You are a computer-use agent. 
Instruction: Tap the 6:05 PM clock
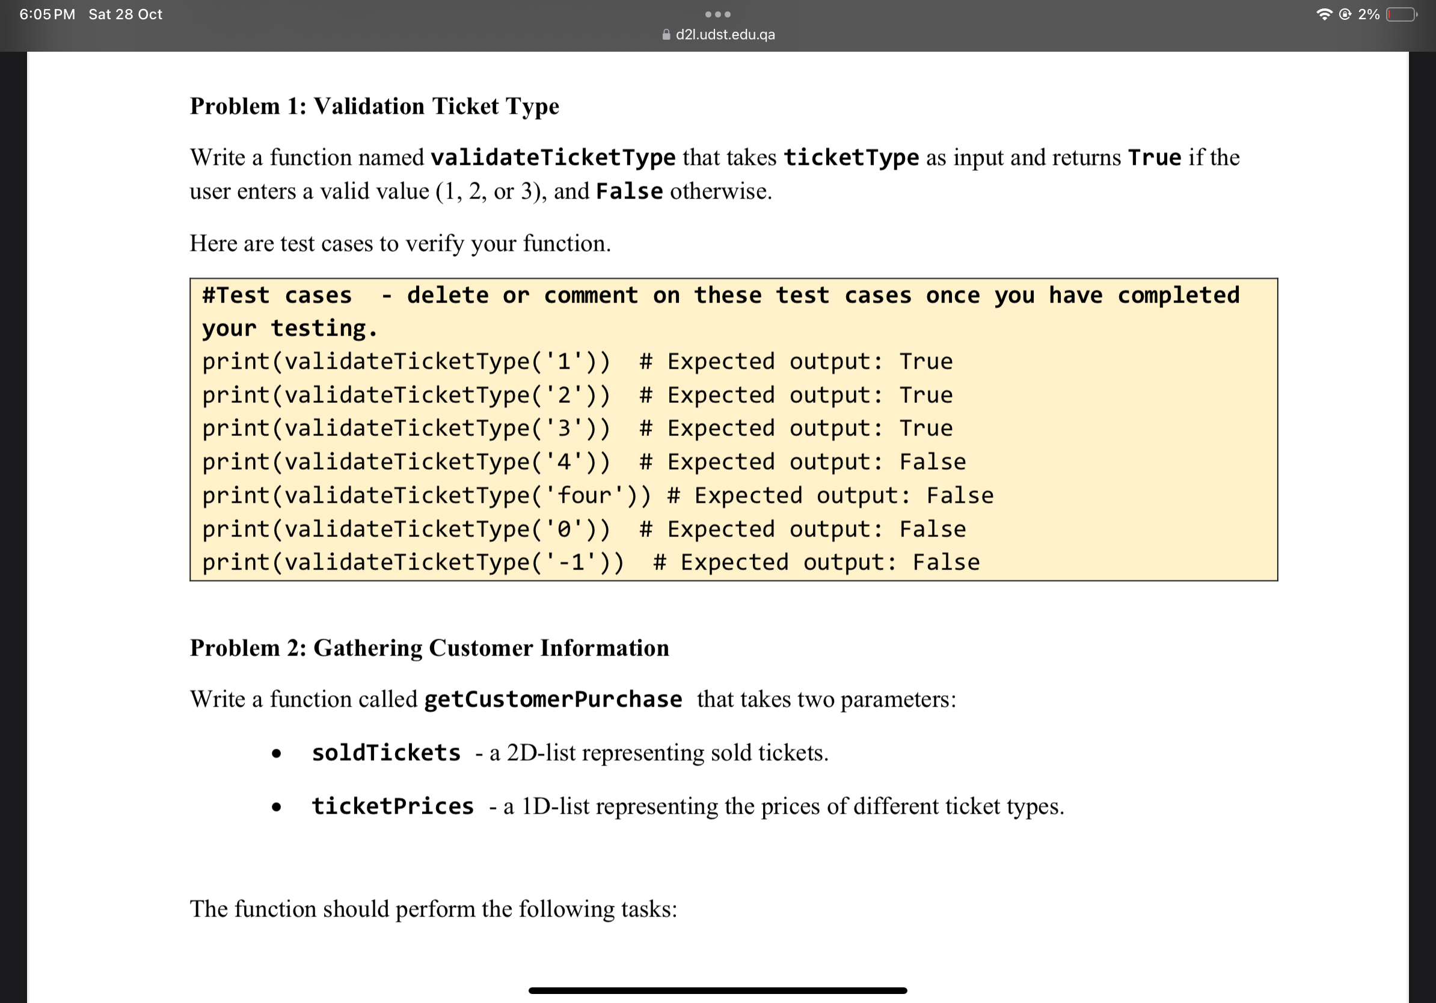47,14
